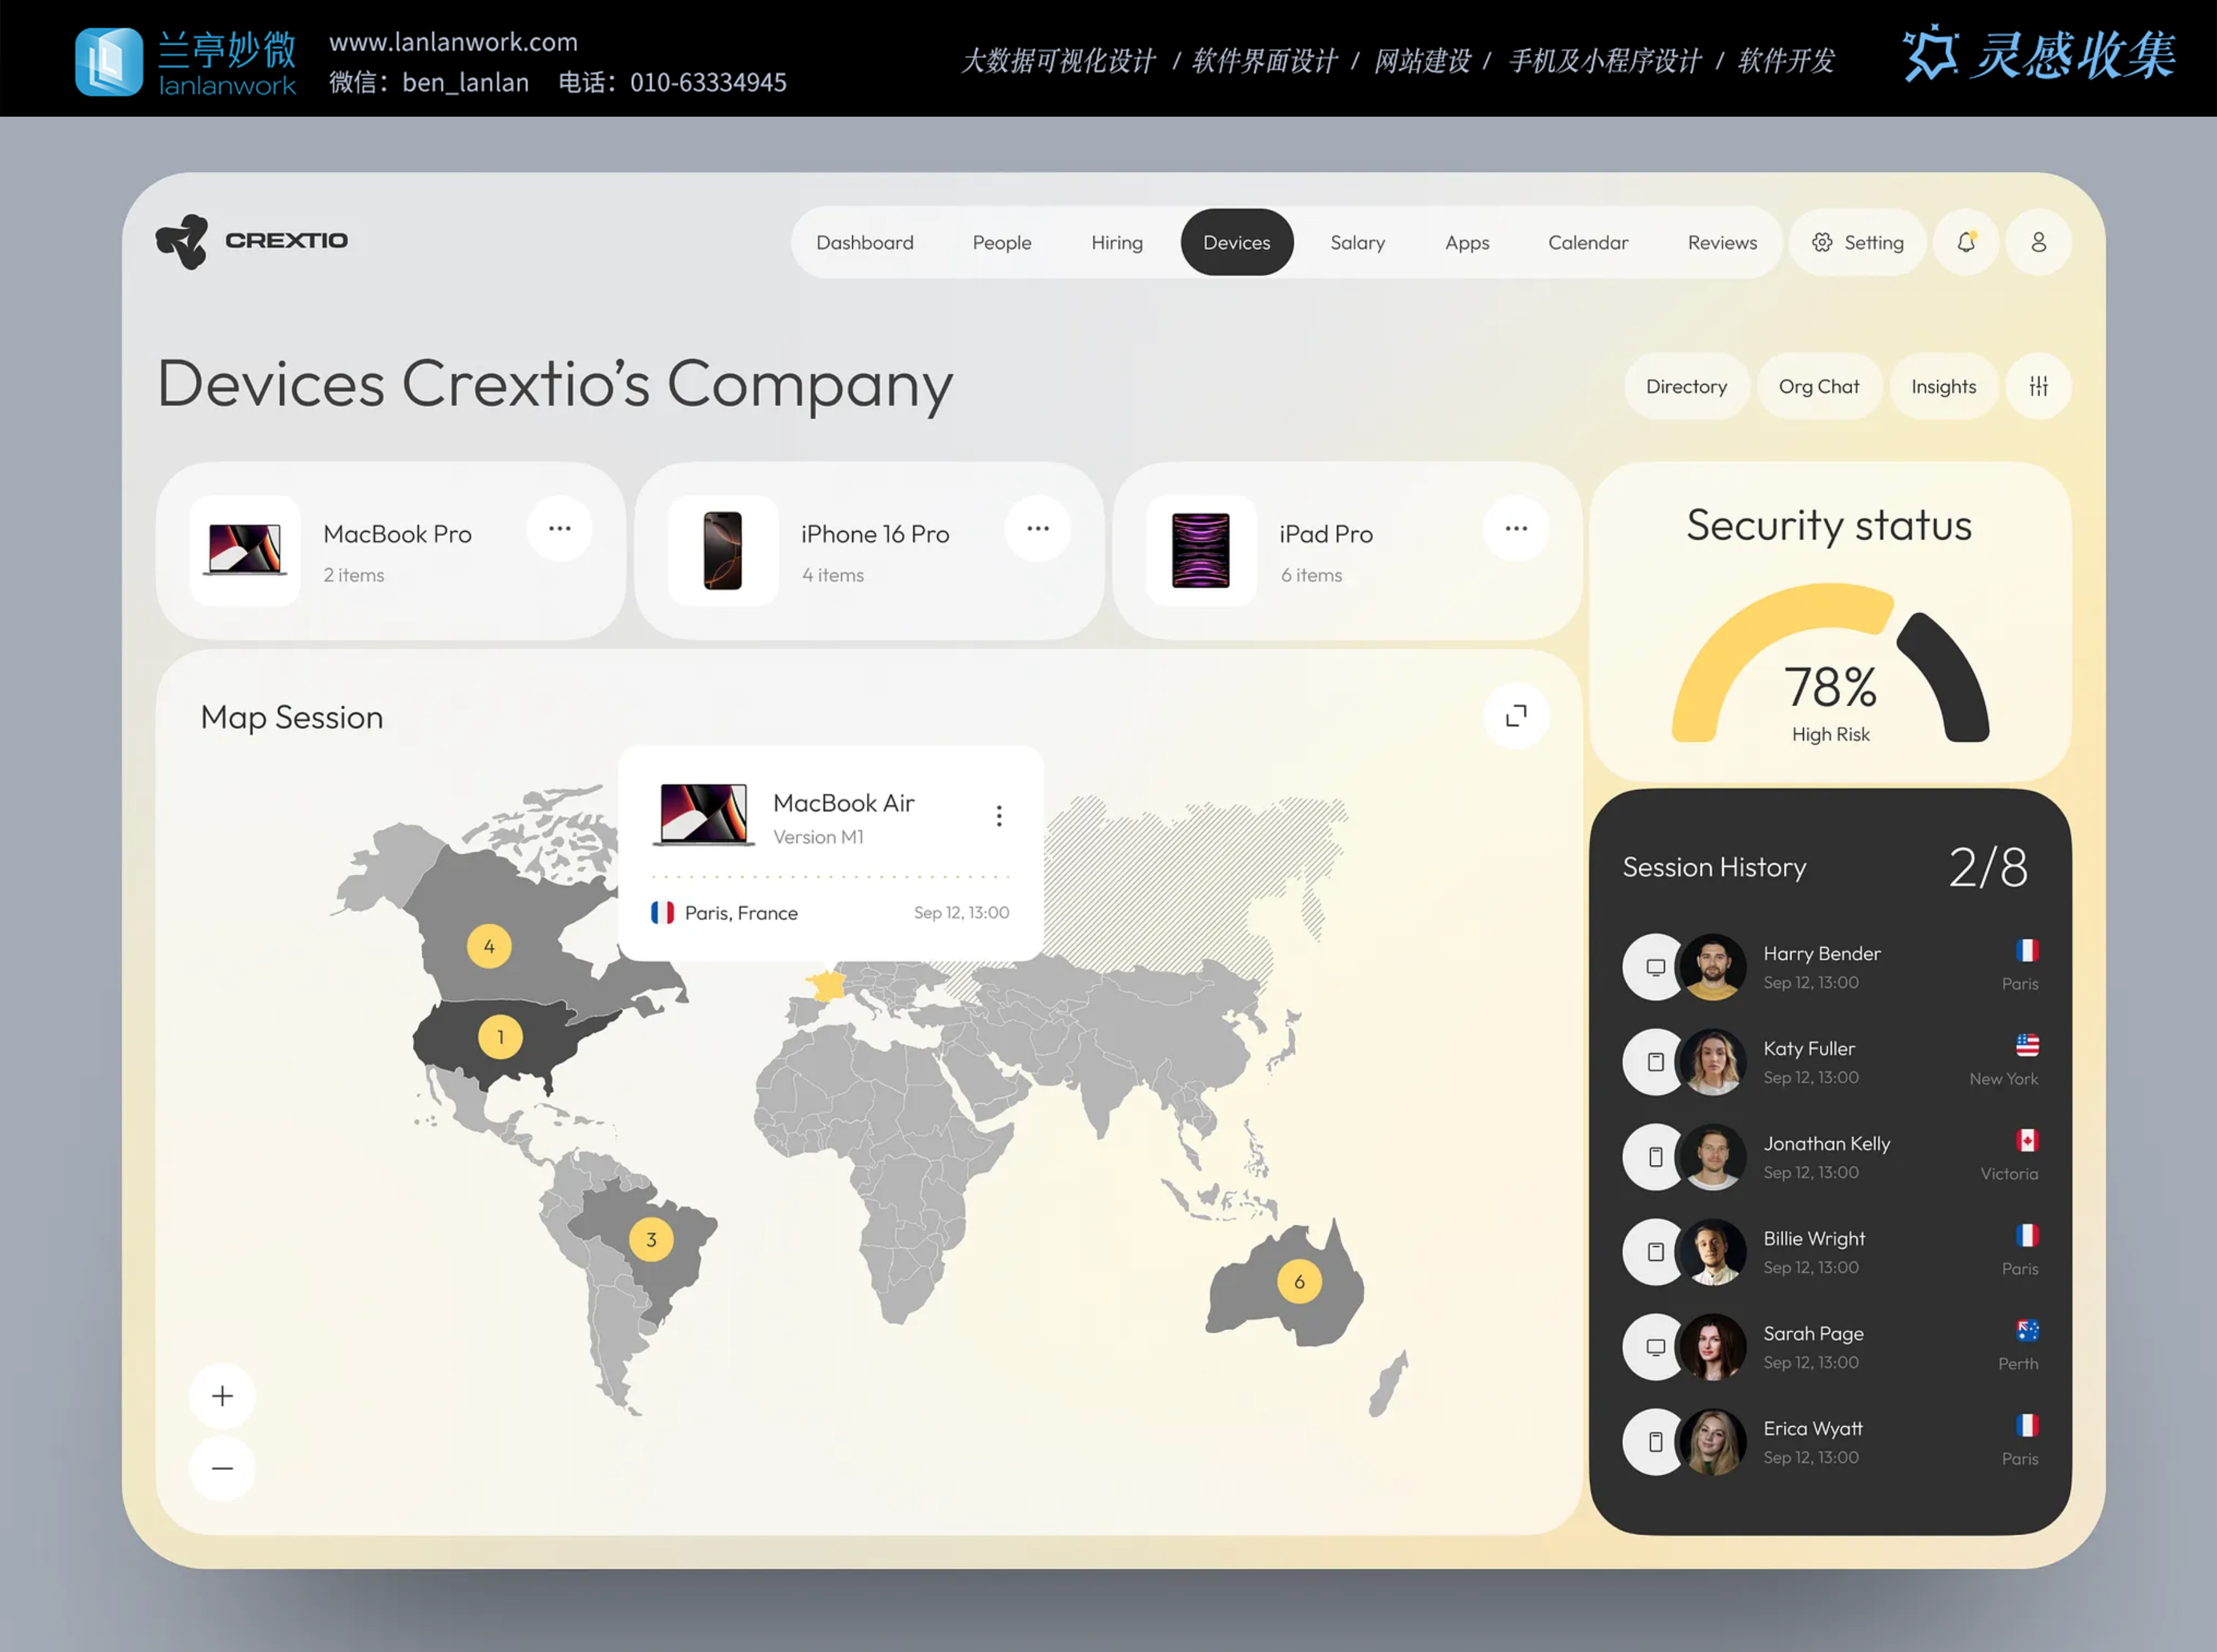Open the Setting button

click(1857, 242)
